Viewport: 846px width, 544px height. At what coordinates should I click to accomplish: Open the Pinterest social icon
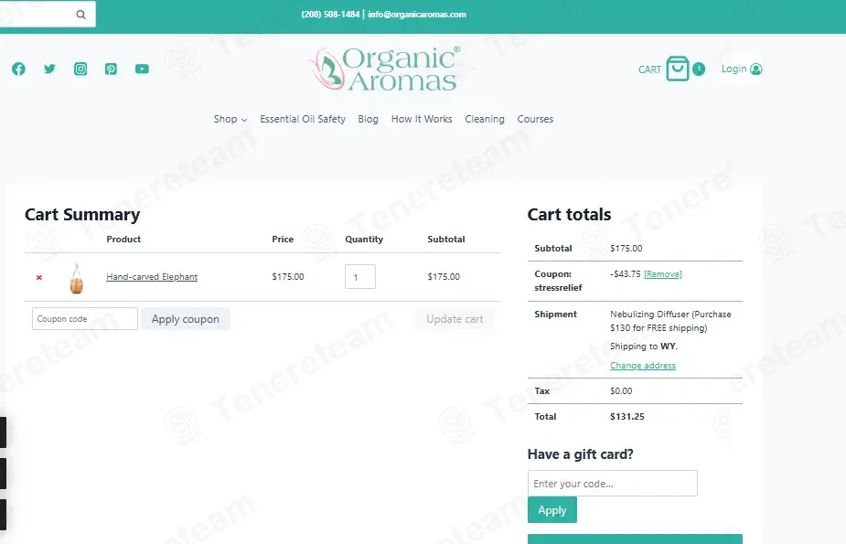[112, 69]
